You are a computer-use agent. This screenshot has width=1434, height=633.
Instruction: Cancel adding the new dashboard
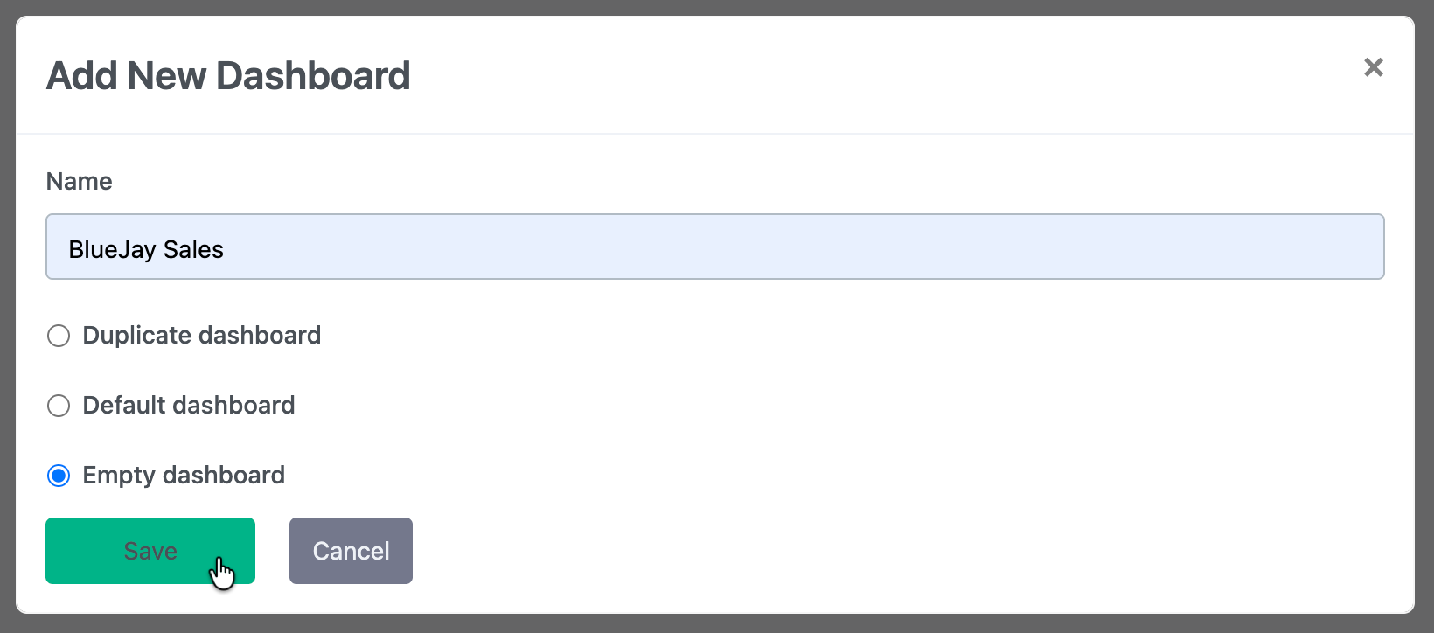click(x=351, y=551)
